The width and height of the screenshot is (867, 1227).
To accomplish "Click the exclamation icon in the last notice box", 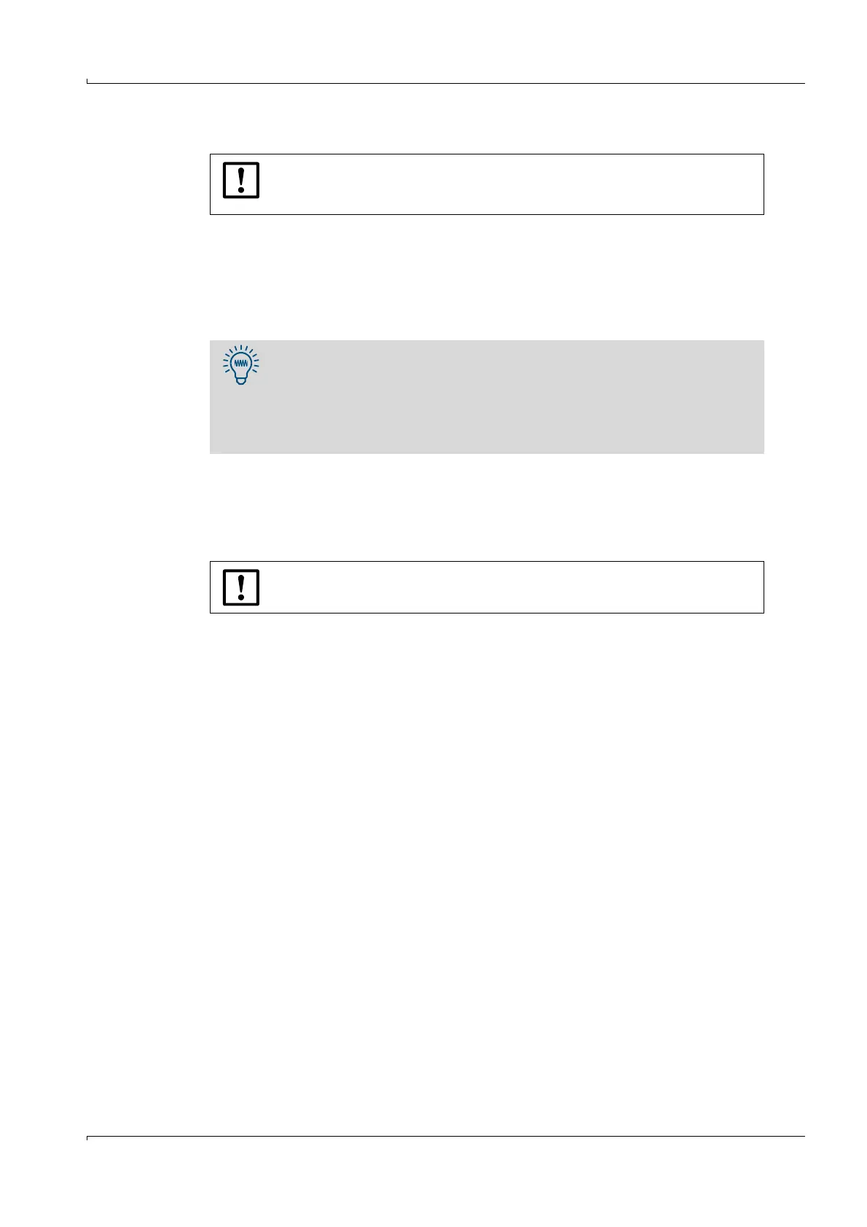I will pyautogui.click(x=241, y=587).
